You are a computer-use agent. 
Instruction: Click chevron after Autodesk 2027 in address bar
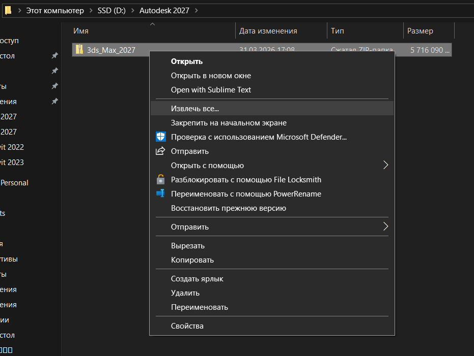(x=196, y=11)
